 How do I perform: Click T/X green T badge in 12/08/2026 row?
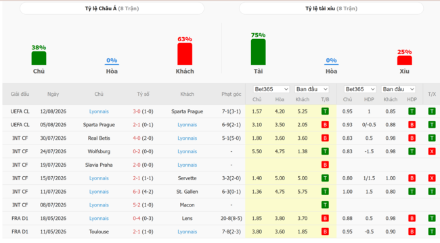[432, 111]
